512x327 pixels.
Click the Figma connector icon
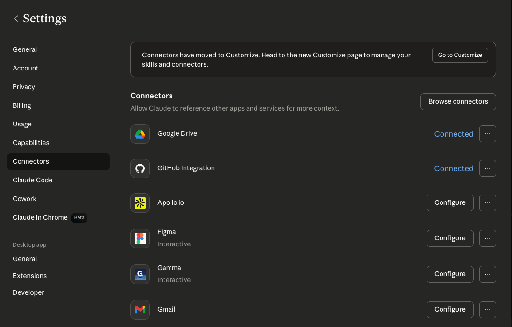click(140, 238)
